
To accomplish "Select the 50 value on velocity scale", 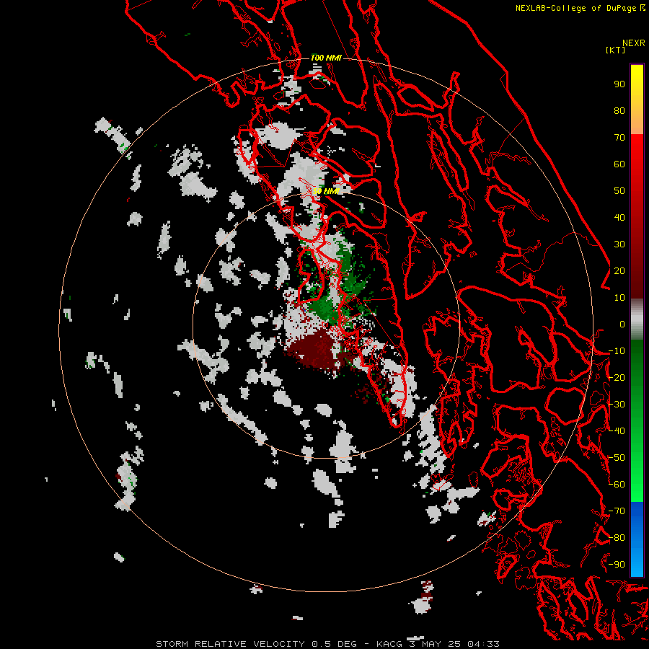I will click(x=619, y=191).
